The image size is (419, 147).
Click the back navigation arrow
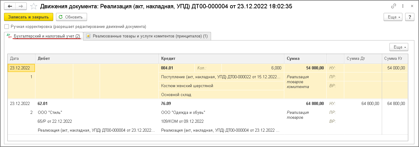click(10, 6)
